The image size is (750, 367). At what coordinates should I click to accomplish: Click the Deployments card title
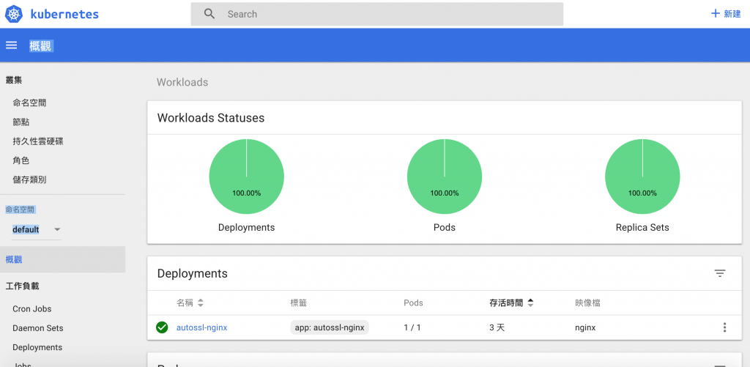193,274
